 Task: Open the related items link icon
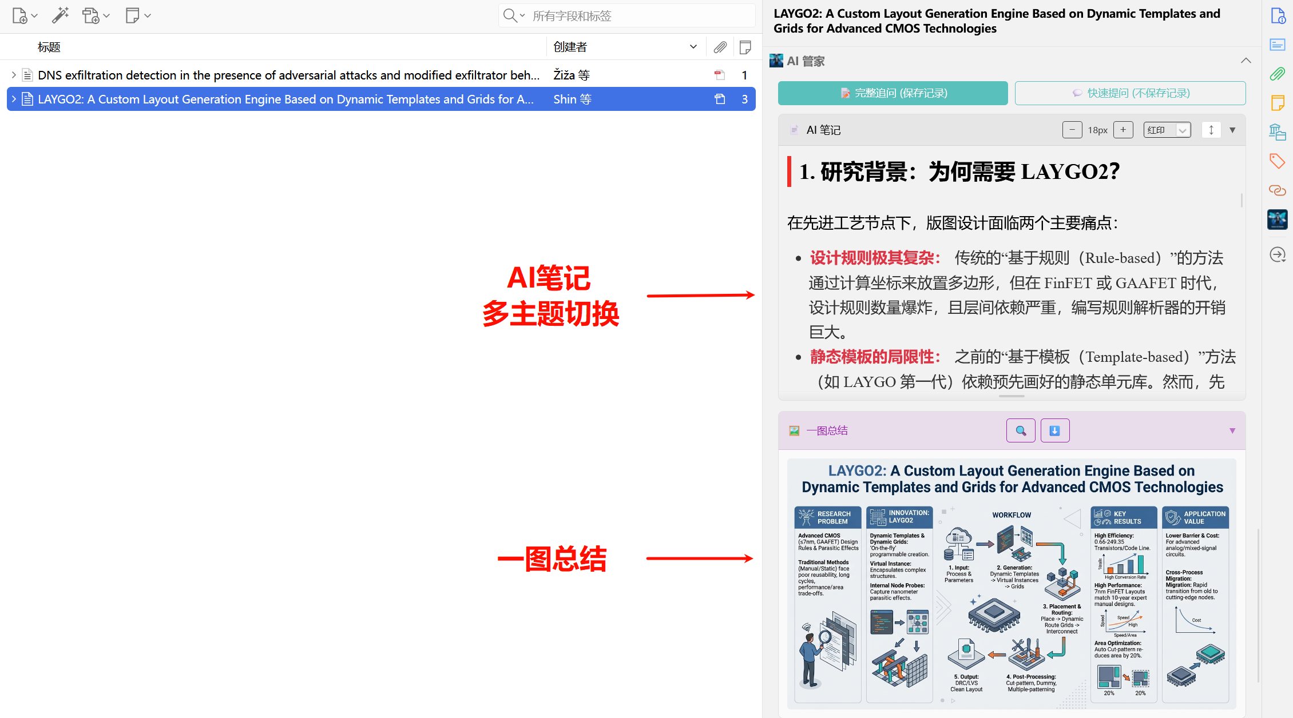[1278, 190]
